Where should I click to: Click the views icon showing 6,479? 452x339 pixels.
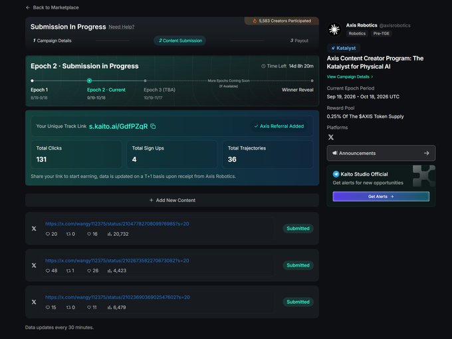110,308
